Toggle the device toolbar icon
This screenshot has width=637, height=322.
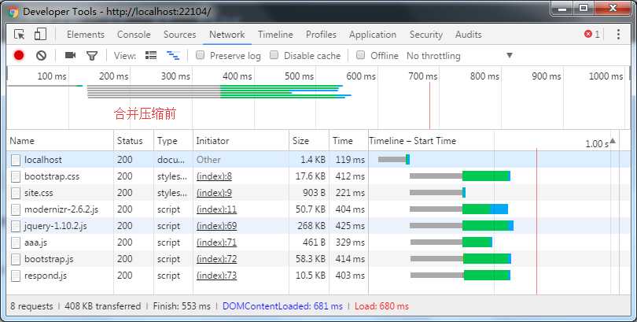(40, 35)
